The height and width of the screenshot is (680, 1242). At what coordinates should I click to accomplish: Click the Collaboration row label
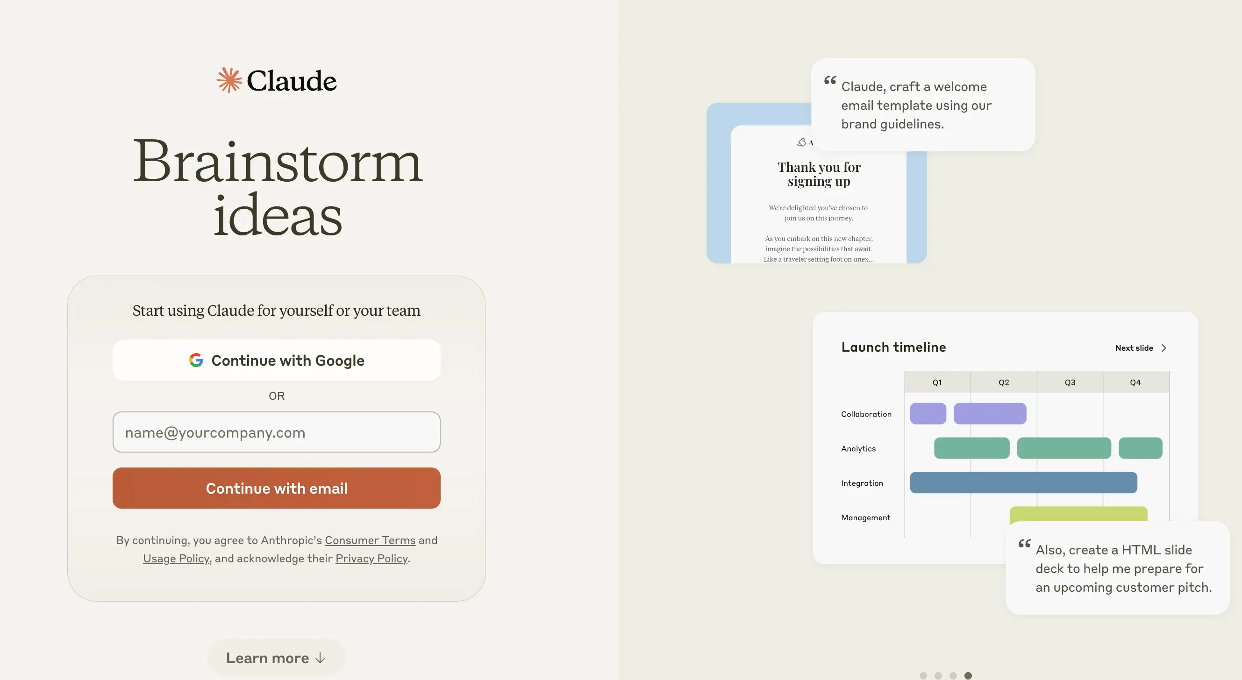(866, 414)
